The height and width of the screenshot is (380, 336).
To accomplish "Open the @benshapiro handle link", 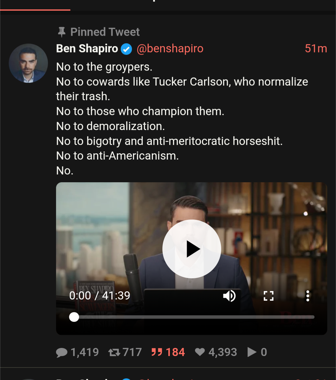I will pos(170,49).
